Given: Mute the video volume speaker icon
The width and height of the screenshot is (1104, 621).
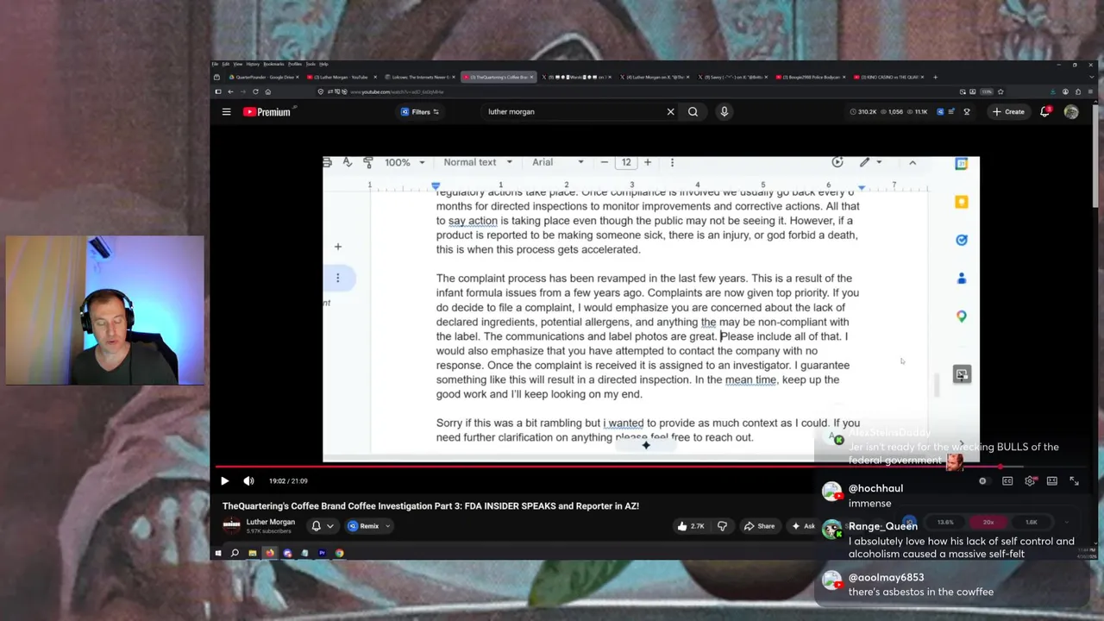Looking at the screenshot, I should click(248, 481).
